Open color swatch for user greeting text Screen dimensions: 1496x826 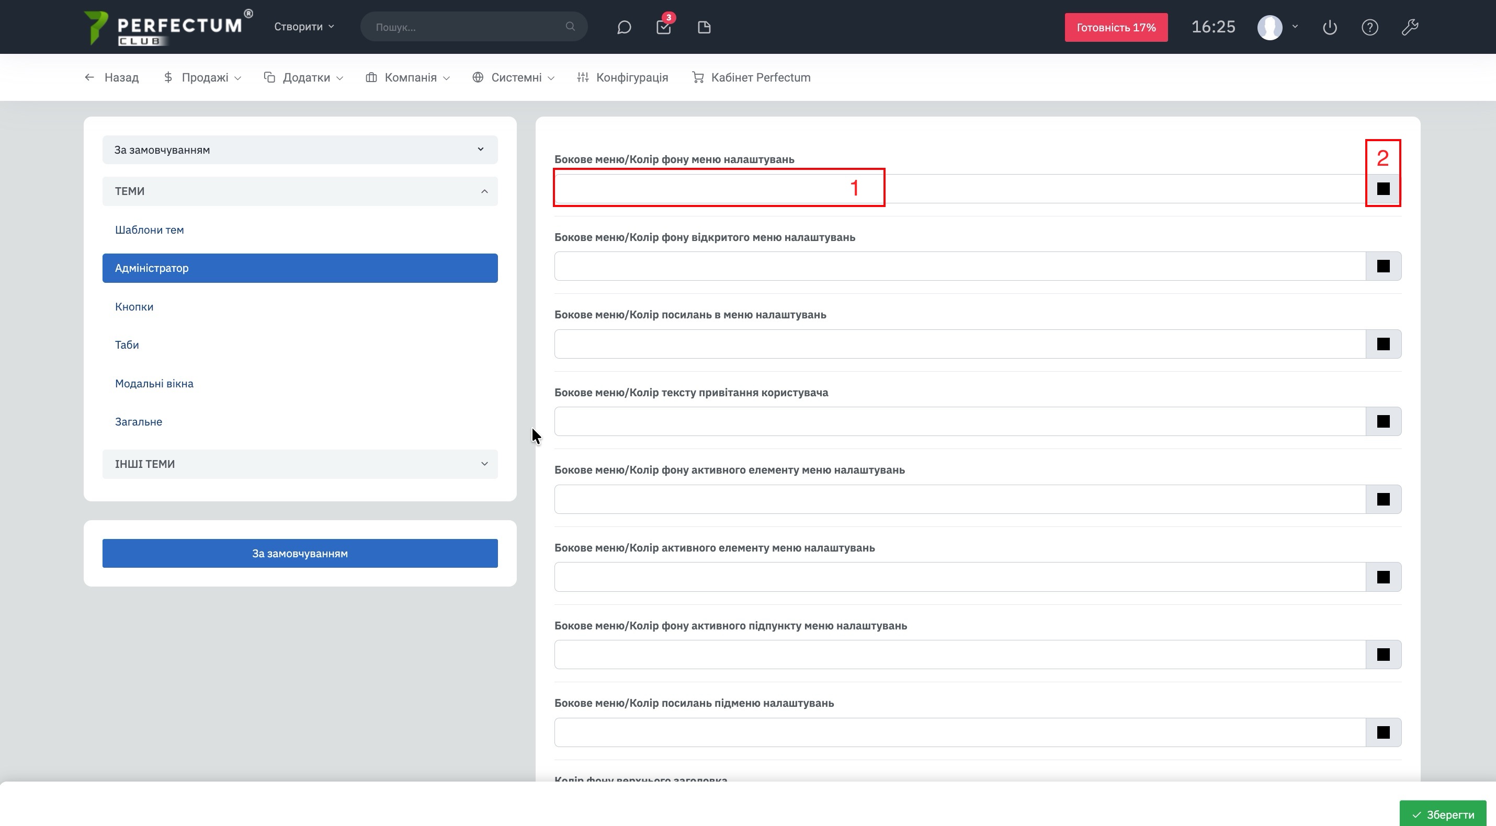click(x=1384, y=421)
